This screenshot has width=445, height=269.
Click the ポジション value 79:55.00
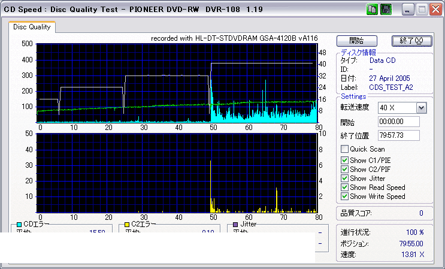click(x=411, y=244)
